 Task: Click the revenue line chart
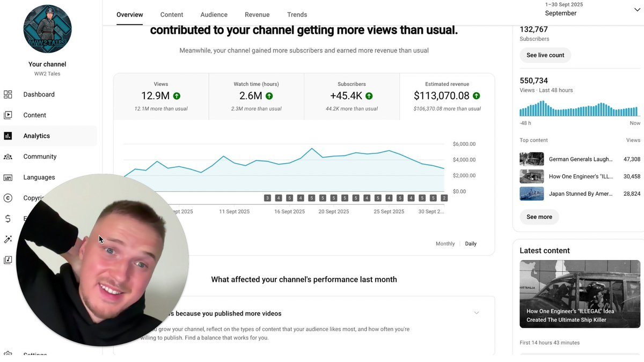pyautogui.click(x=284, y=169)
